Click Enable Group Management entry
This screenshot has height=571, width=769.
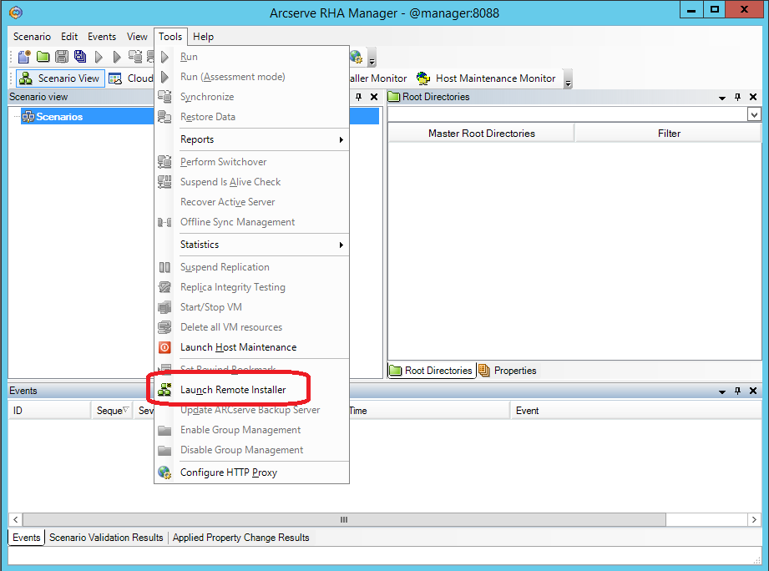(x=251, y=430)
